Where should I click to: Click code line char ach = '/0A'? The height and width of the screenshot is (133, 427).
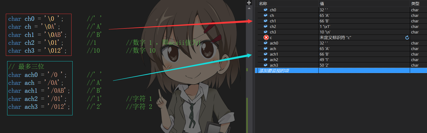pyautogui.click(x=36, y=83)
